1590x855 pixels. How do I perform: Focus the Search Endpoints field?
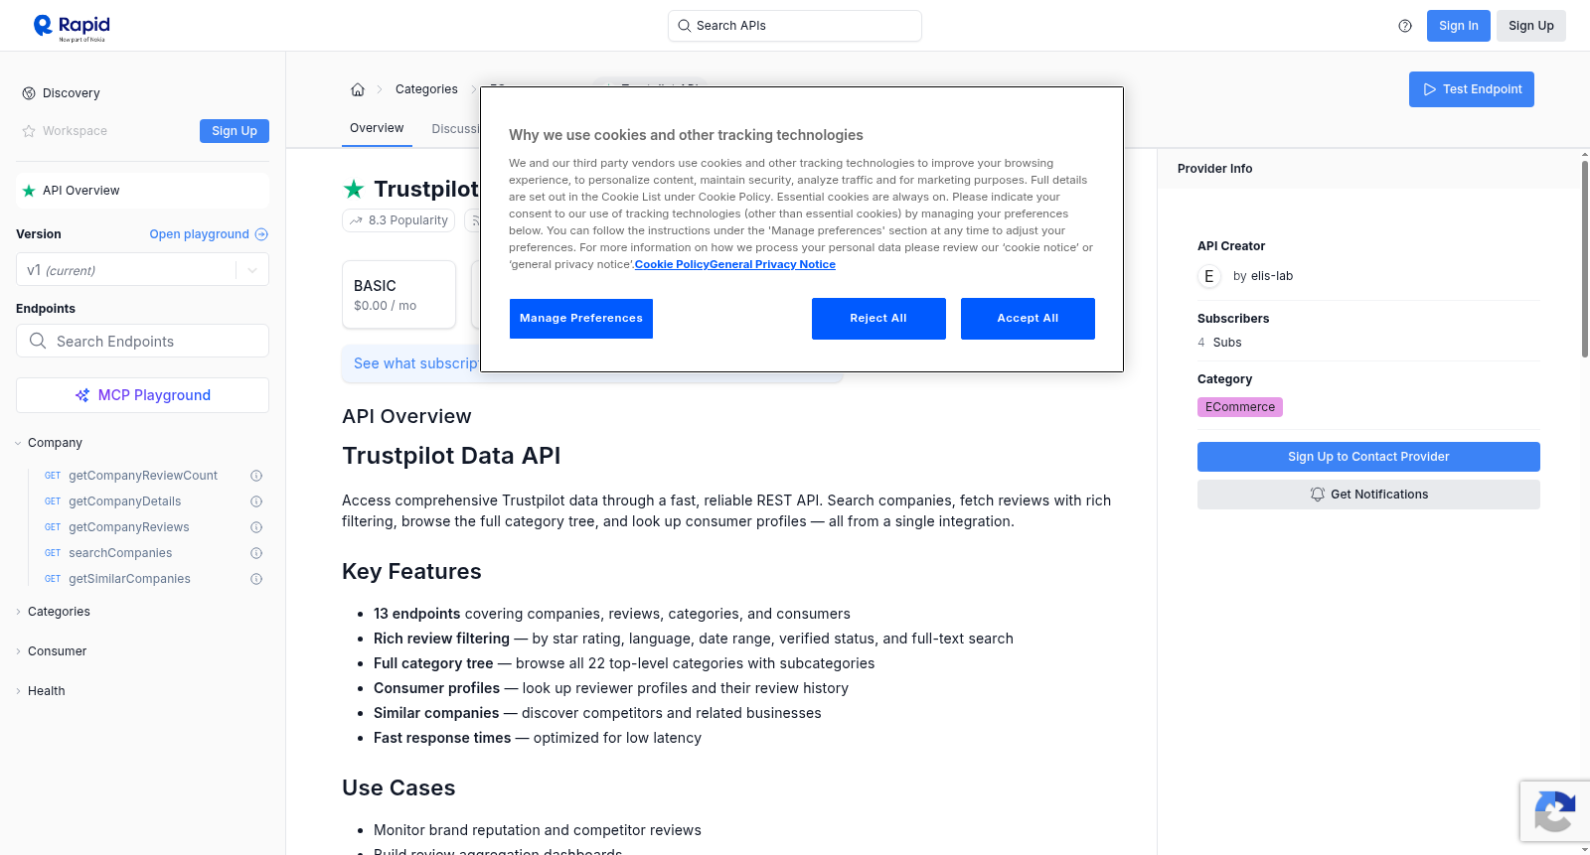[142, 341]
